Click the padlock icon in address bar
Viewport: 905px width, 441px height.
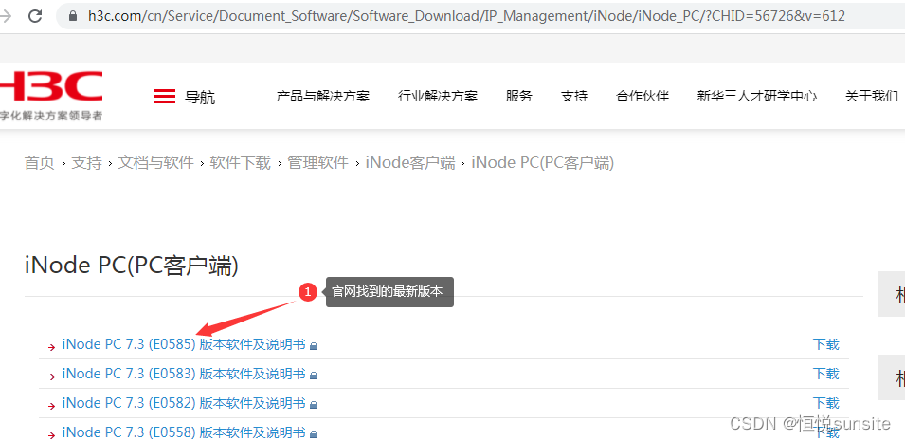pyautogui.click(x=73, y=16)
